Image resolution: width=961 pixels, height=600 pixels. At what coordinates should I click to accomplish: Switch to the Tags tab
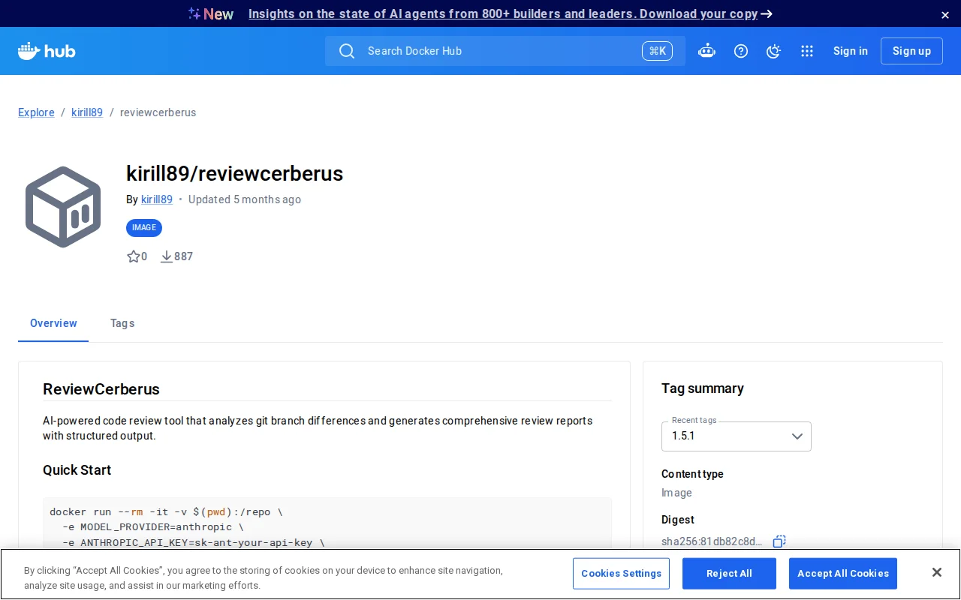click(x=122, y=323)
